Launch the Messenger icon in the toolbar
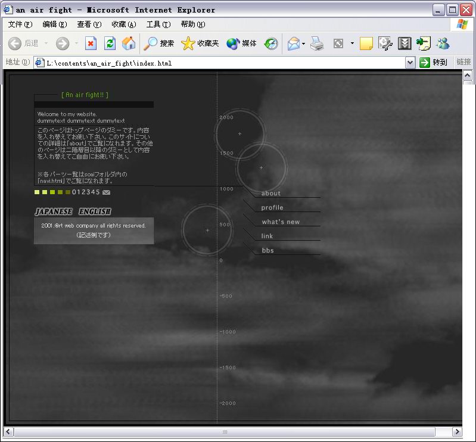The width and height of the screenshot is (476, 442). tap(443, 43)
